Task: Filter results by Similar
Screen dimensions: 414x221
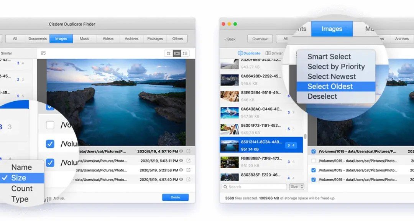Action: coord(276,53)
